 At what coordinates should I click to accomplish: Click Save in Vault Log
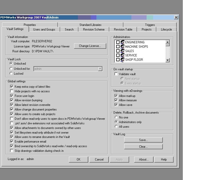point(143,140)
